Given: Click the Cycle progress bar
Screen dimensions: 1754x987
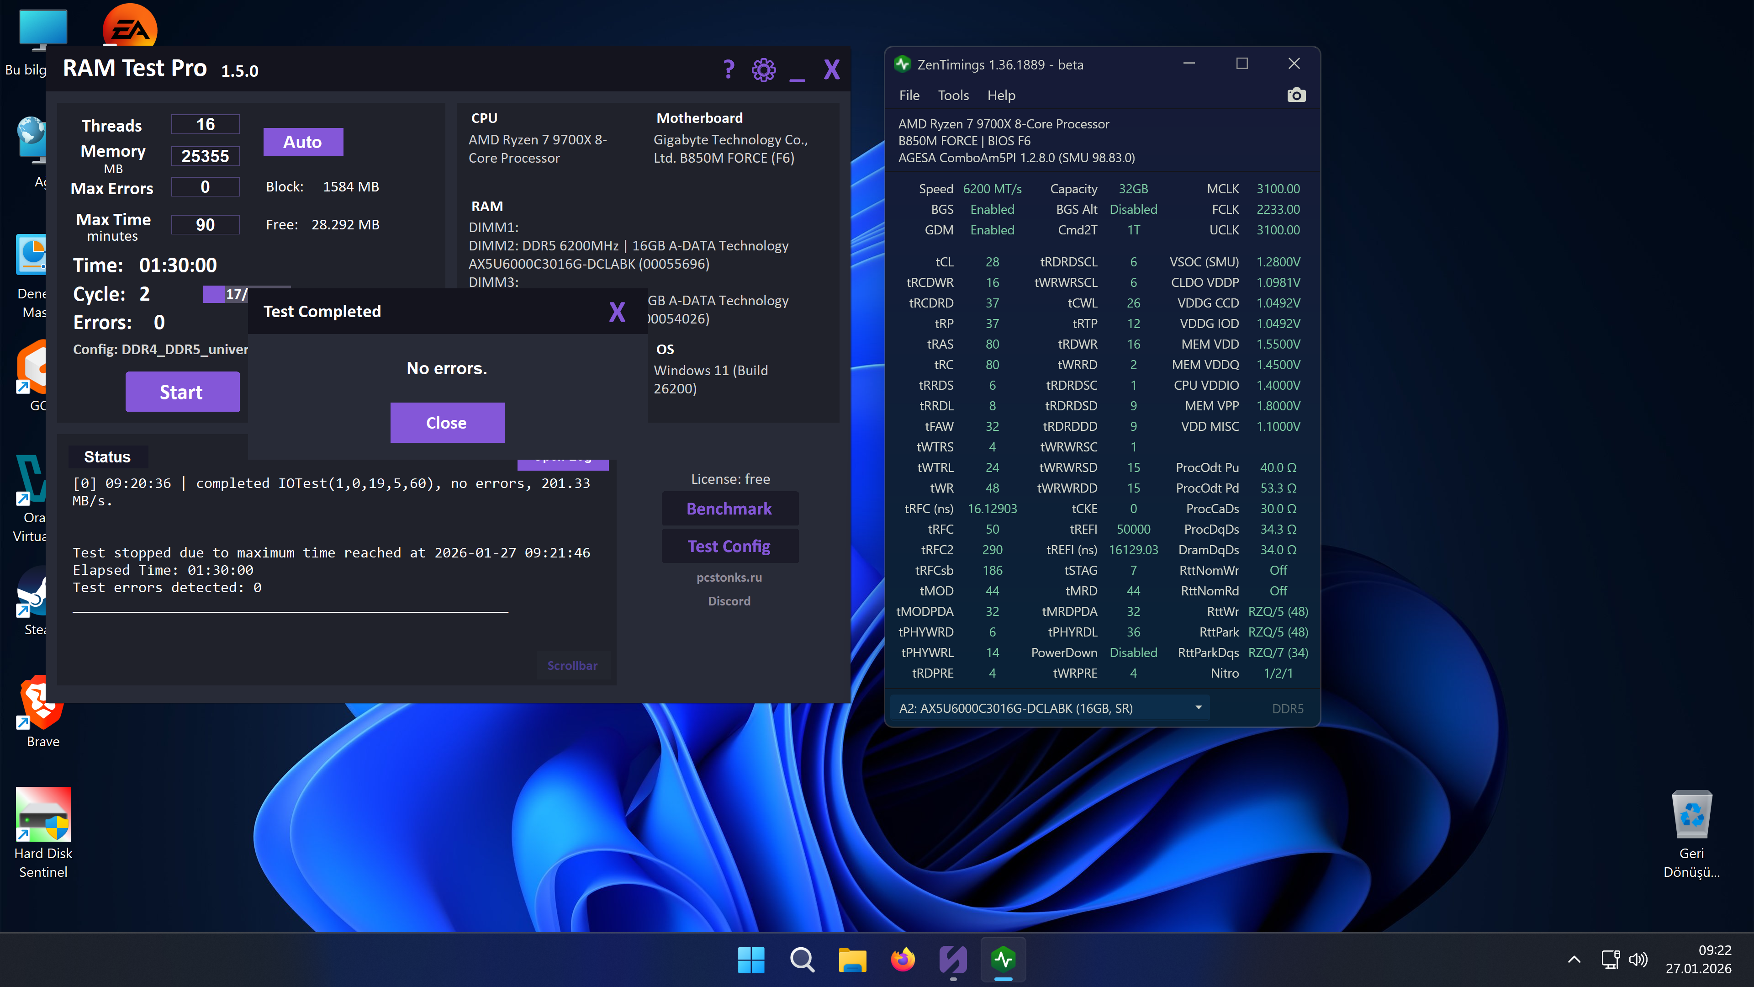Looking at the screenshot, I should click(x=225, y=294).
